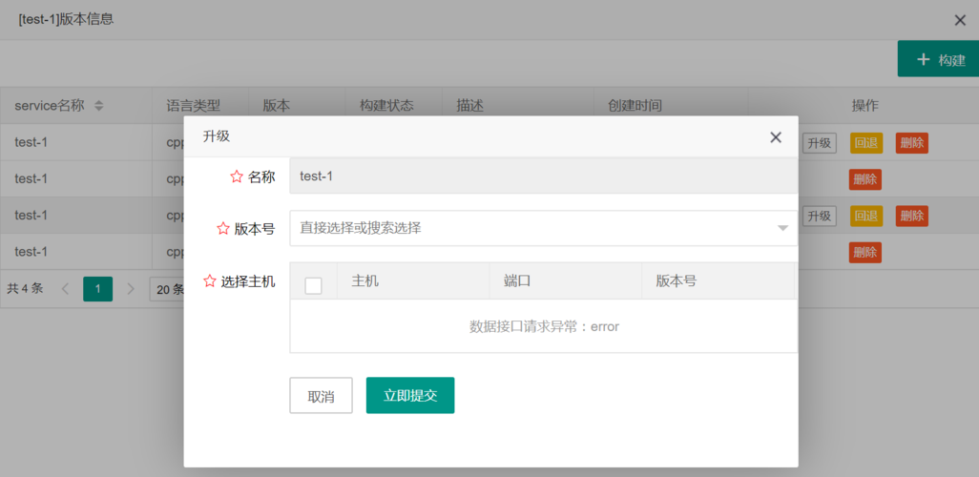The width and height of the screenshot is (979, 477).
Task: Open the 版本号 dropdown arrow
Action: [x=782, y=229]
